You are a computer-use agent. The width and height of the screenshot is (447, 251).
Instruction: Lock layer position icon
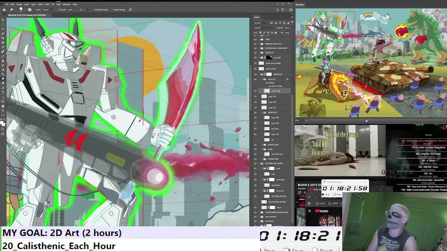(x=268, y=33)
